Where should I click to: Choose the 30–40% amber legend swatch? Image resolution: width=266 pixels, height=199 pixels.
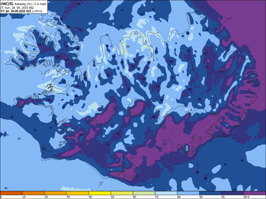[78, 193]
